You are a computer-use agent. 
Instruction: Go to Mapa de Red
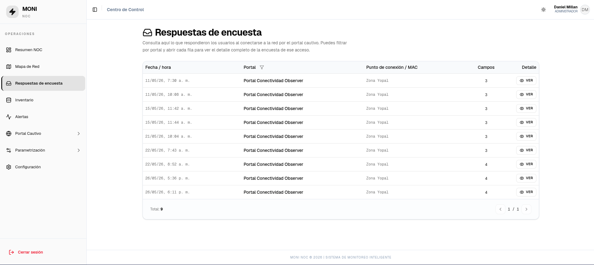click(x=43, y=67)
